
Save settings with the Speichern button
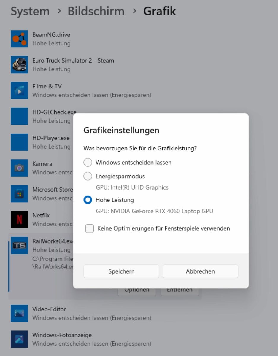(x=121, y=271)
